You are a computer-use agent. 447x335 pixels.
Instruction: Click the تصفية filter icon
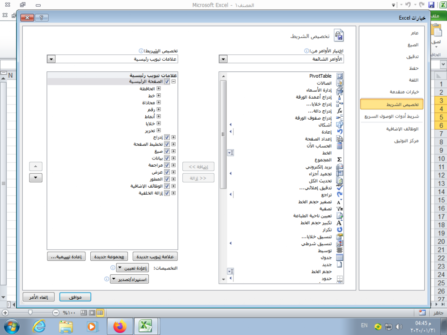339,209
